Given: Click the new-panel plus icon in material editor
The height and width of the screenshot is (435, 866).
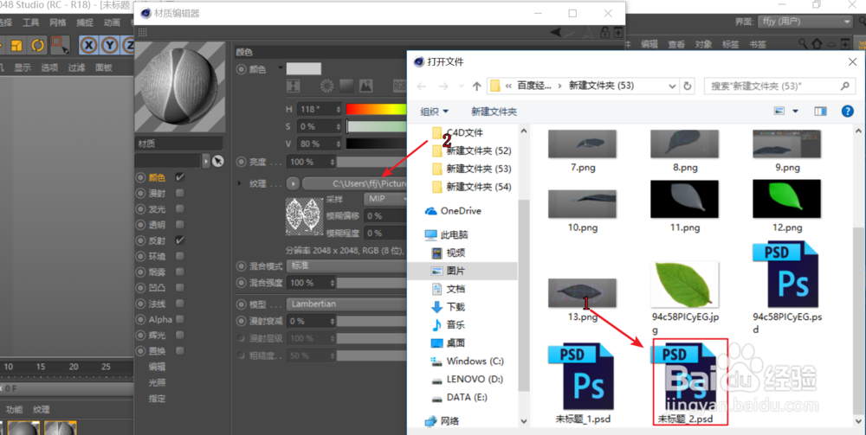Looking at the screenshot, I should pyautogui.click(x=618, y=33).
